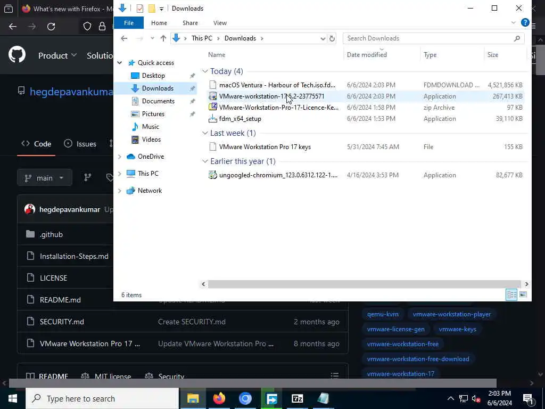Refresh the Downloads folder
This screenshot has width=545, height=409.
[332, 38]
